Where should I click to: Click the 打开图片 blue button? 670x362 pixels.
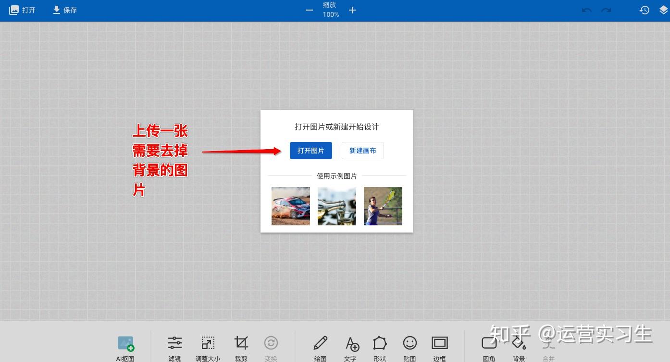(310, 150)
